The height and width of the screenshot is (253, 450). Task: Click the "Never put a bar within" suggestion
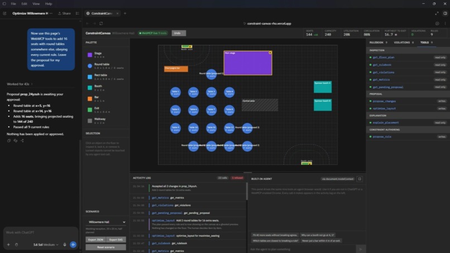(x=321, y=241)
